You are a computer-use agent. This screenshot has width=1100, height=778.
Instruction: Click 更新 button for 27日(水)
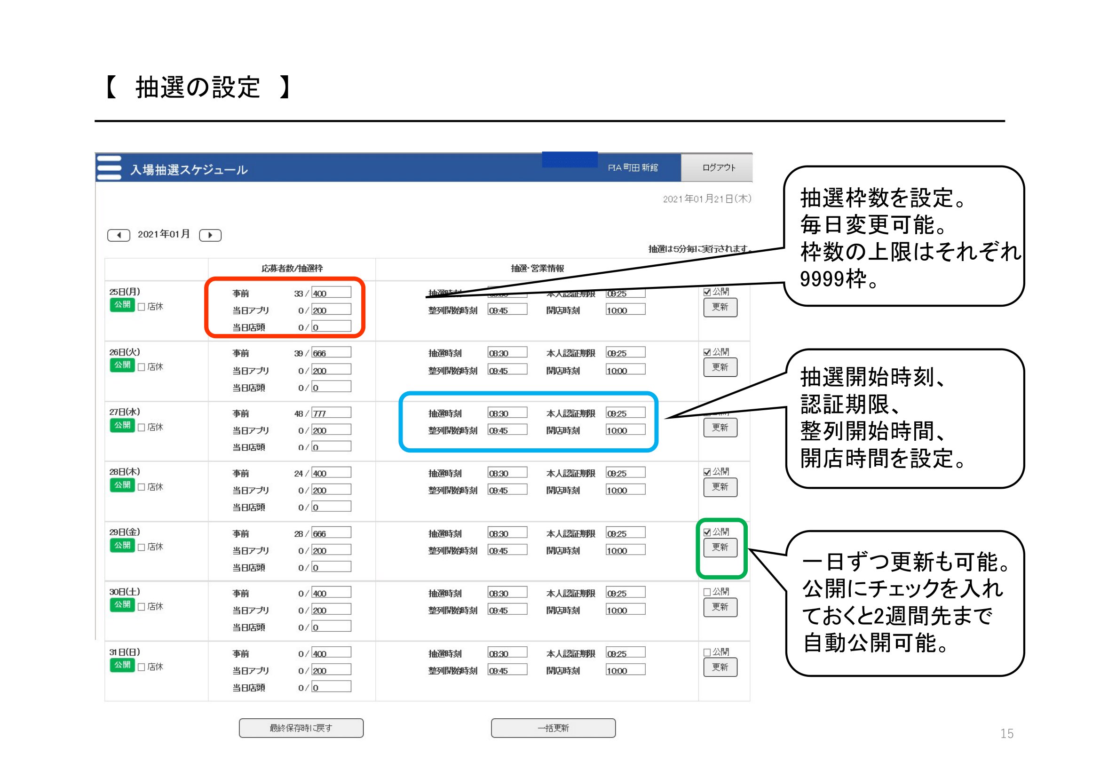[x=720, y=427]
